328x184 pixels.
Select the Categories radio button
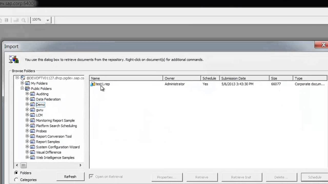[x=16, y=180]
